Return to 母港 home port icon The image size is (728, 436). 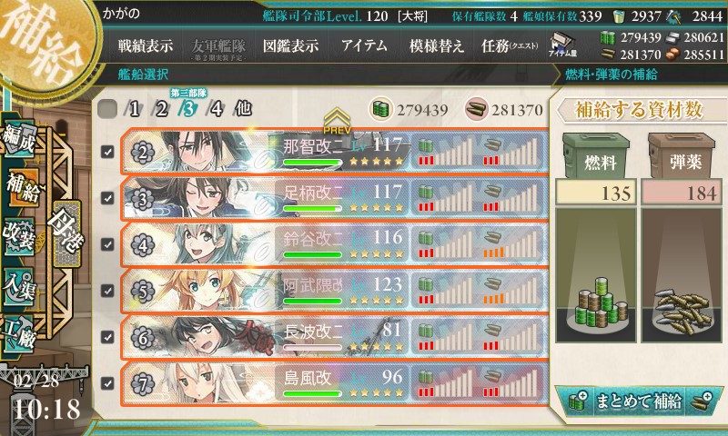[66, 233]
